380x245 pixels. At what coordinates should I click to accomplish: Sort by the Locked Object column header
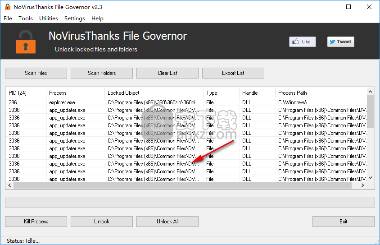pos(154,93)
